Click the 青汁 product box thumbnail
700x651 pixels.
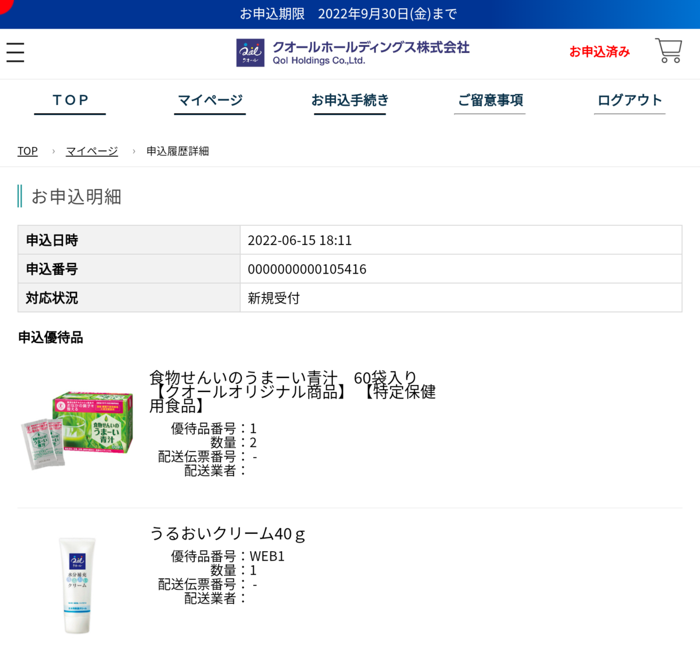pyautogui.click(x=77, y=430)
